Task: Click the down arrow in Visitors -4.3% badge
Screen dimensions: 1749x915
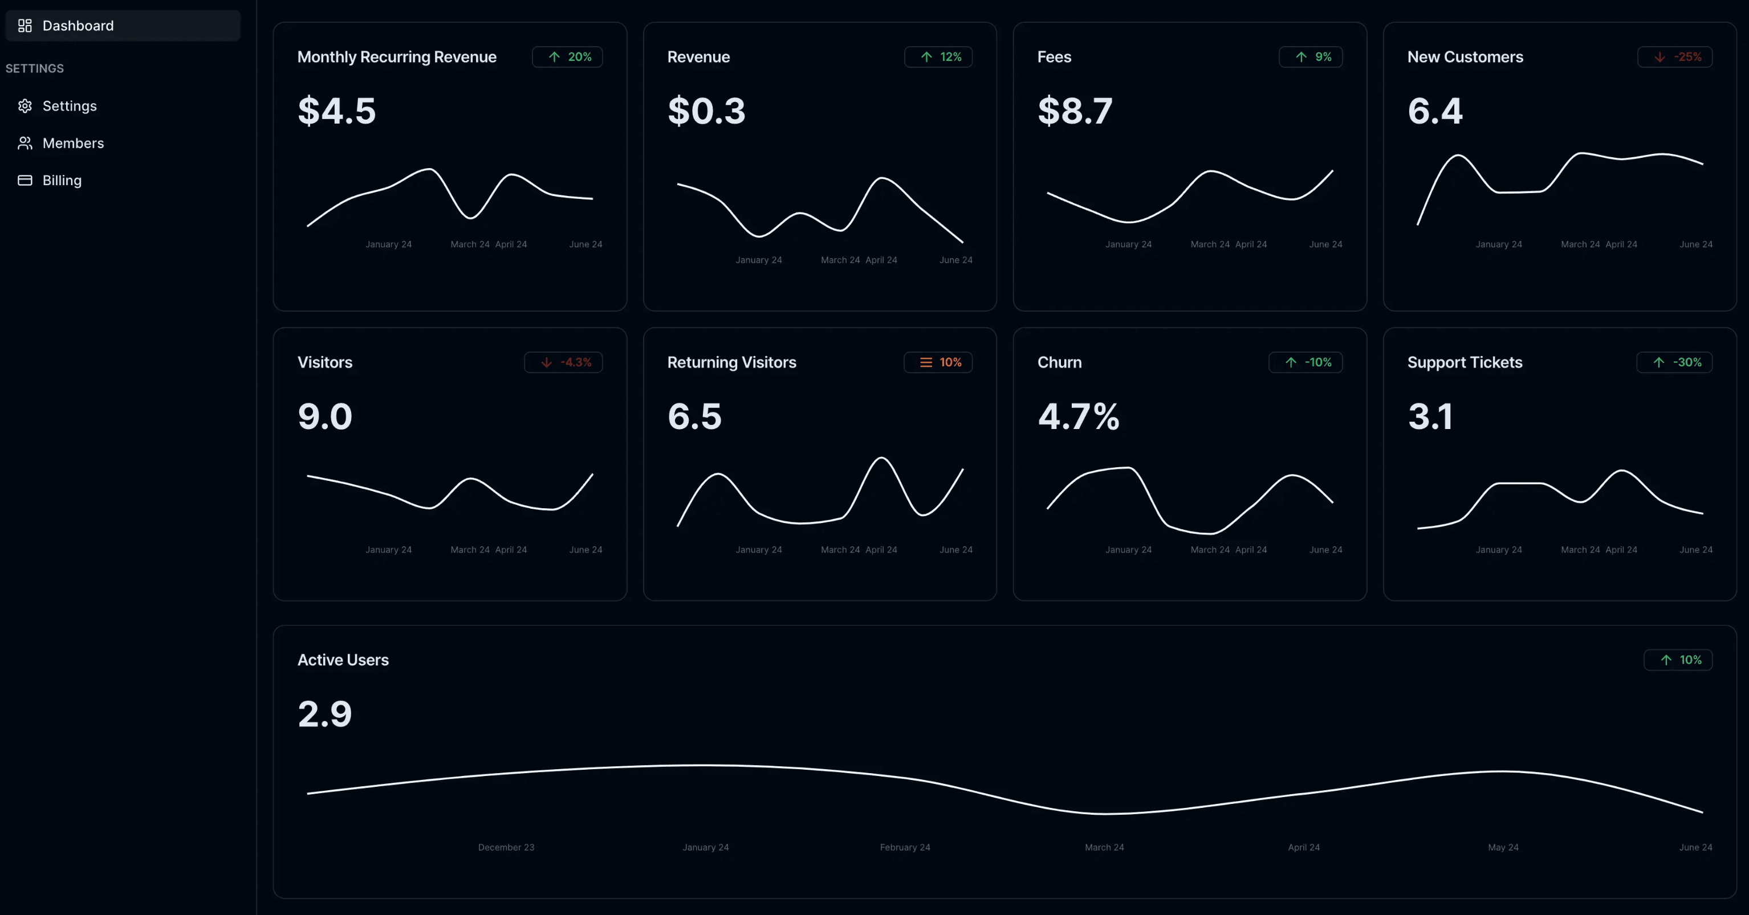Action: (x=546, y=362)
